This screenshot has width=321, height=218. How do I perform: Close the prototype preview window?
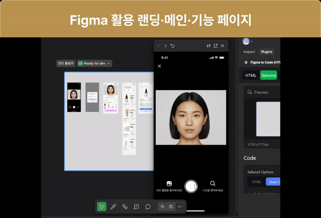223,46
